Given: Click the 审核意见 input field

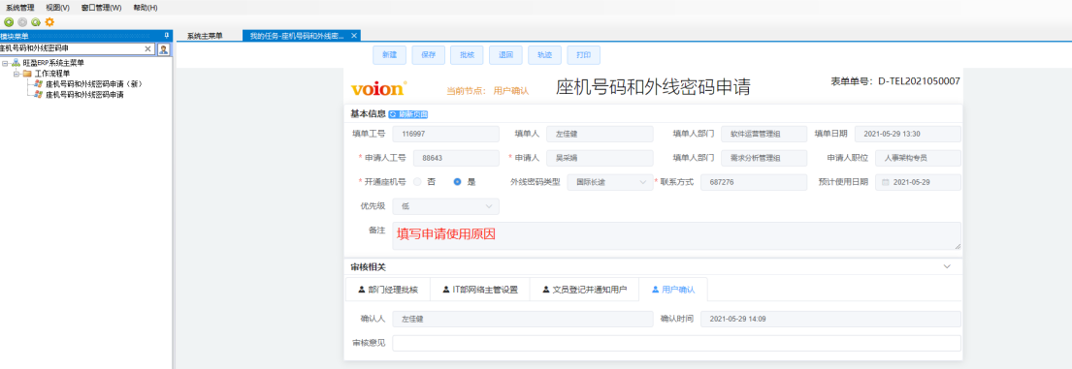Looking at the screenshot, I should pos(677,343).
